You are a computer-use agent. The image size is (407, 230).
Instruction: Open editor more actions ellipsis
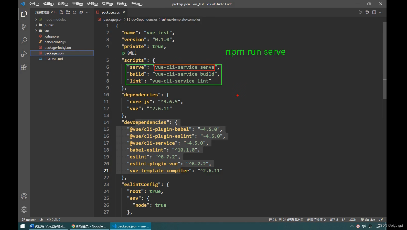tap(381, 12)
